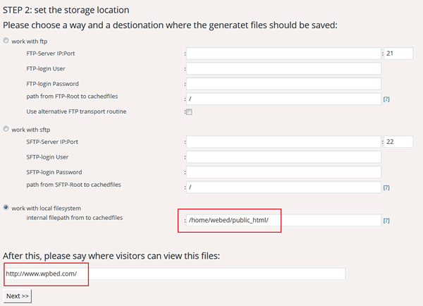Select the 'work with sftp' radio button

(x=7, y=129)
